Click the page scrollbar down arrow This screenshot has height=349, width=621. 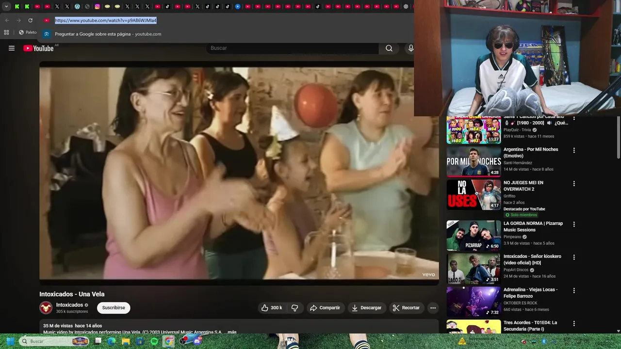[x=618, y=331]
